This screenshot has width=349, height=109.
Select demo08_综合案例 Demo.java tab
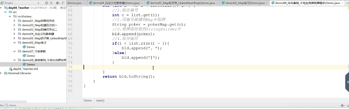click(307, 3)
